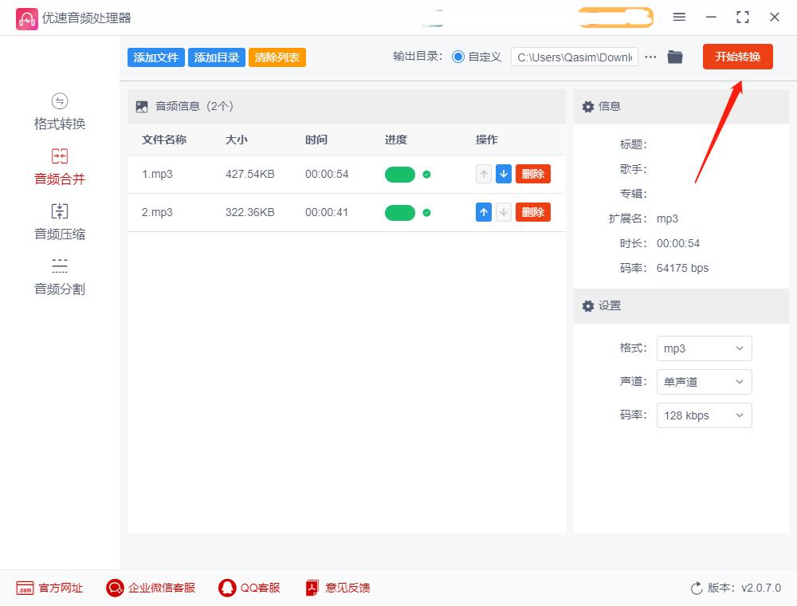
Task: Select the 1.mp3 file name
Action: pyautogui.click(x=157, y=174)
